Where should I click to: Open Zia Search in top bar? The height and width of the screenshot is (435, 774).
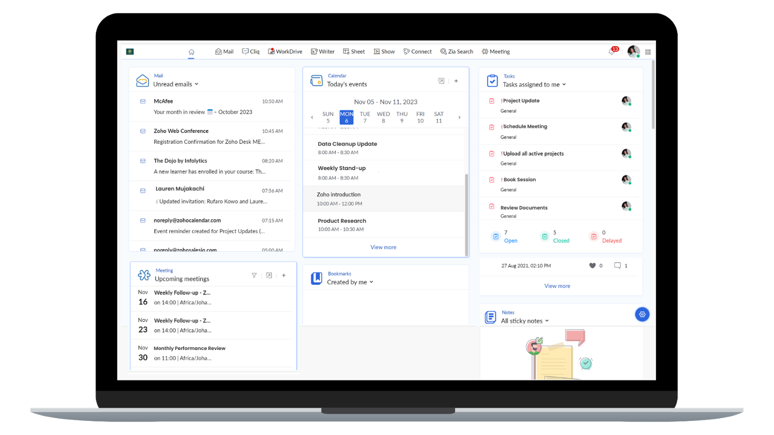pyautogui.click(x=457, y=52)
